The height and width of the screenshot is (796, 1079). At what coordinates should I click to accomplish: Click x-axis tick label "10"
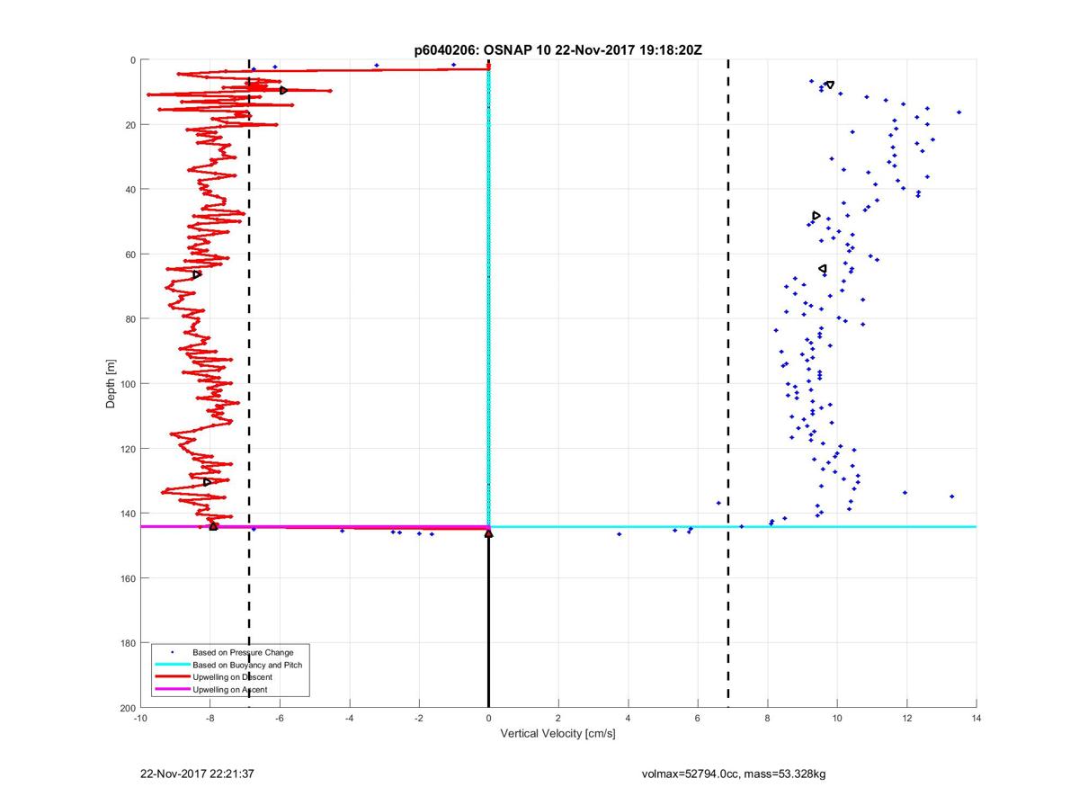coord(837,719)
